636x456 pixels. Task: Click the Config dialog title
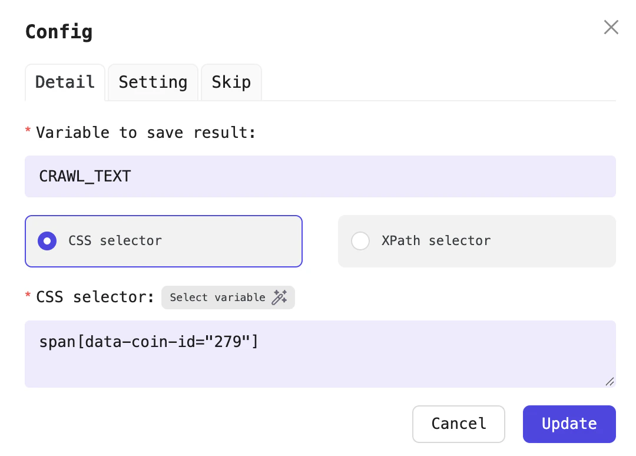point(59,32)
